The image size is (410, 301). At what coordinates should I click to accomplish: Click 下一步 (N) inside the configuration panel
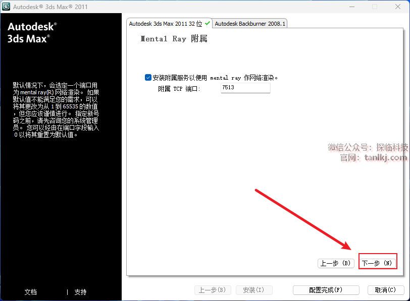[x=377, y=263]
